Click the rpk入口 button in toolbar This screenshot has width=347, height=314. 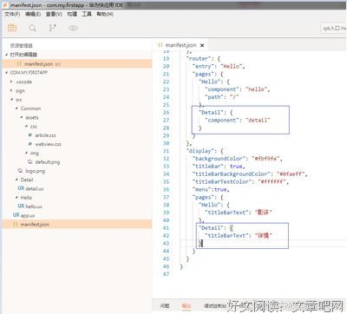(334, 28)
